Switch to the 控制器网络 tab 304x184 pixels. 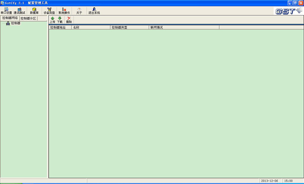click(x=10, y=18)
